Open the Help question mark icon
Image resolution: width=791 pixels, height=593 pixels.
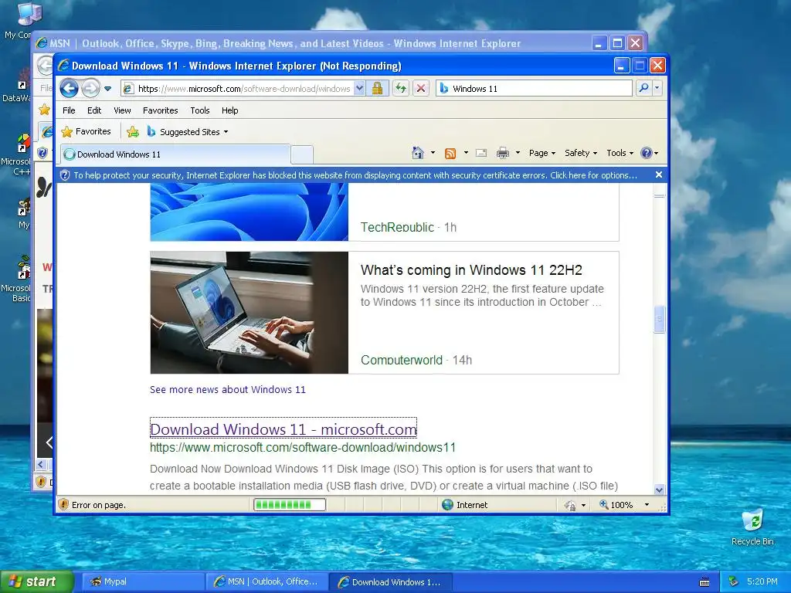[x=647, y=153]
